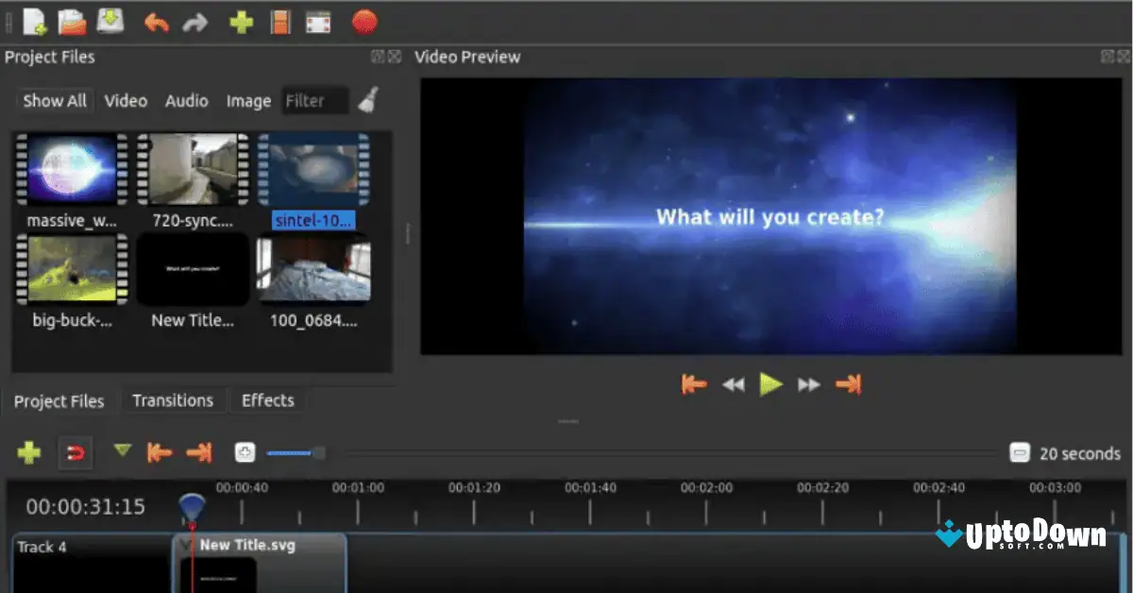The width and height of the screenshot is (1133, 593).
Task: Switch to the Effects tab
Action: [267, 400]
